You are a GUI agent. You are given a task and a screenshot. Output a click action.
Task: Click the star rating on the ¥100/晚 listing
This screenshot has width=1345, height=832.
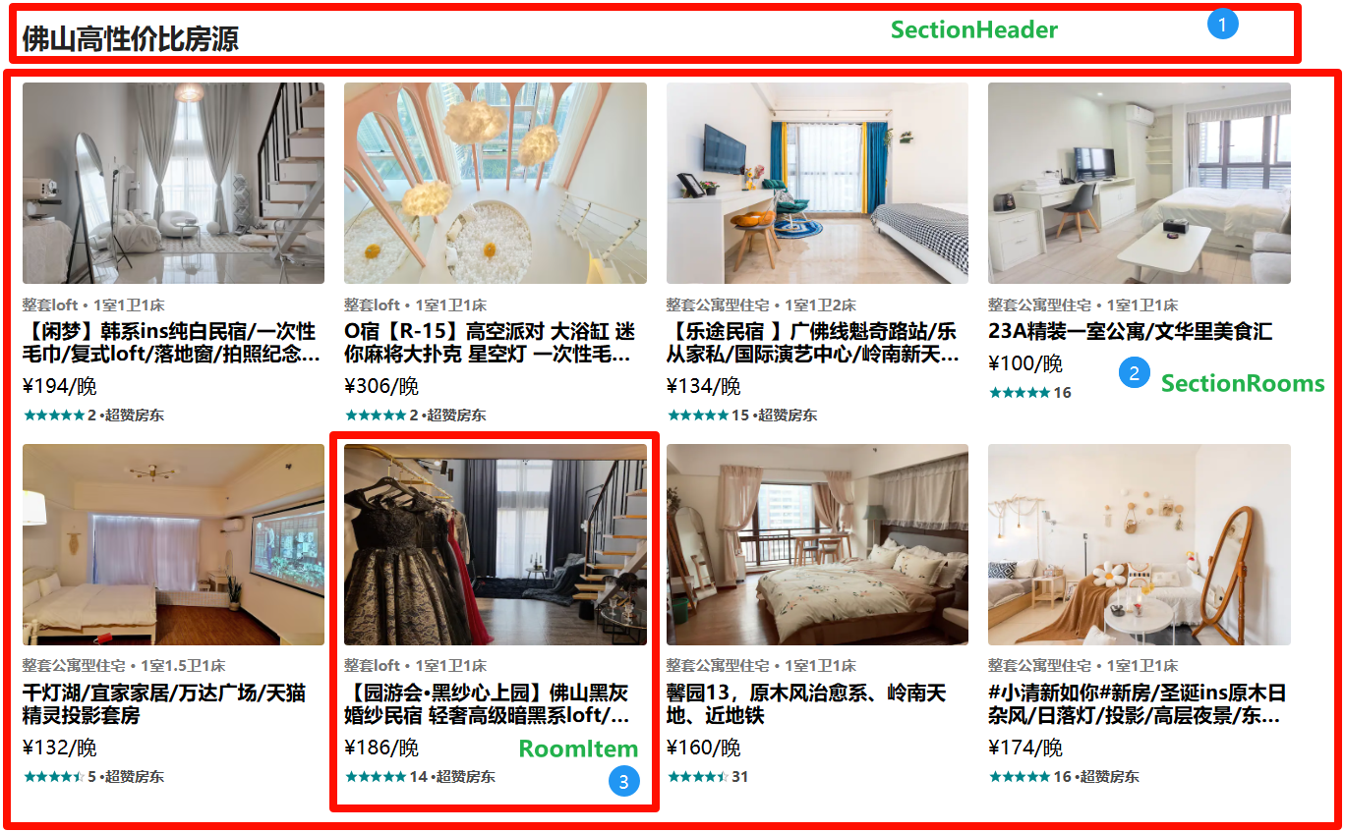pos(1020,393)
